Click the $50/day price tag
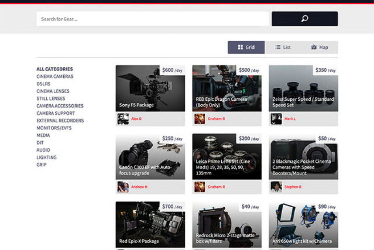The height and width of the screenshot is (250, 374). [327, 139]
